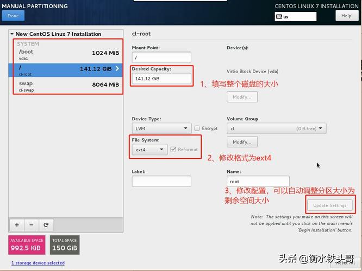Open the Device Type LVM dropdown
Viewport: 362px width, 271px height.
coord(161,128)
